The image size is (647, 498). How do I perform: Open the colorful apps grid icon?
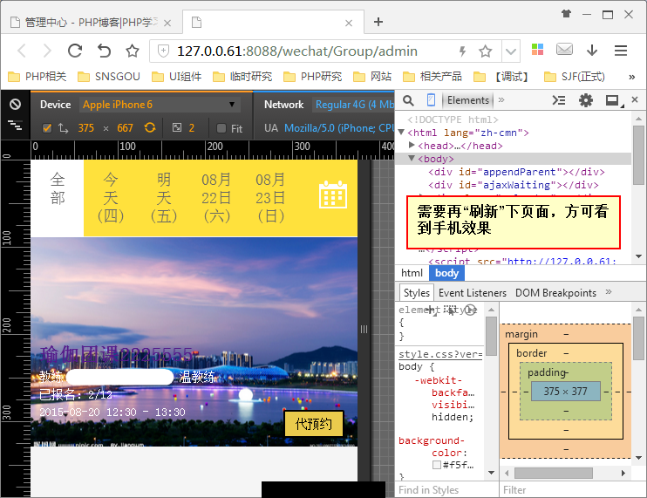537,50
